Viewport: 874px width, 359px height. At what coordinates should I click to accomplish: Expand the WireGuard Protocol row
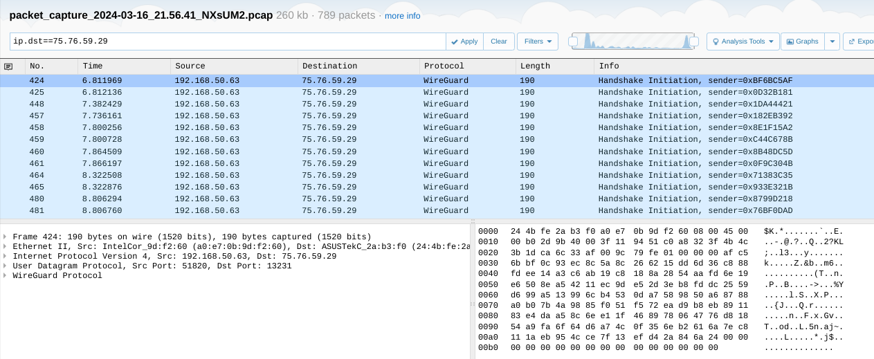click(x=5, y=275)
